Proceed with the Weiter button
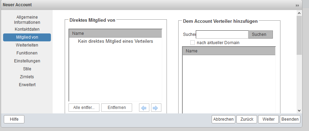Screen dimensions: 309x131 [268, 119]
